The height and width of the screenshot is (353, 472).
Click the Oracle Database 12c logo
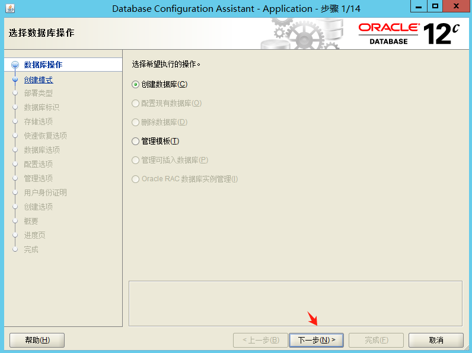(x=409, y=34)
